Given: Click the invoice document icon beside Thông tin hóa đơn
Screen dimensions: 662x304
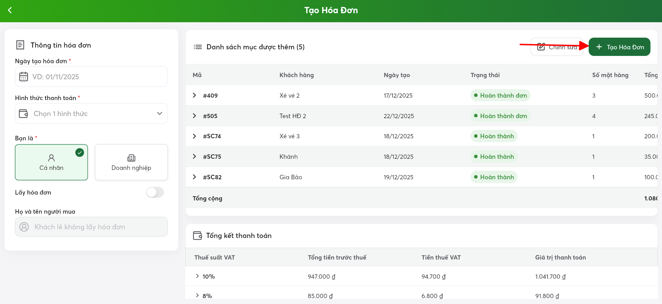Looking at the screenshot, I should 21,45.
